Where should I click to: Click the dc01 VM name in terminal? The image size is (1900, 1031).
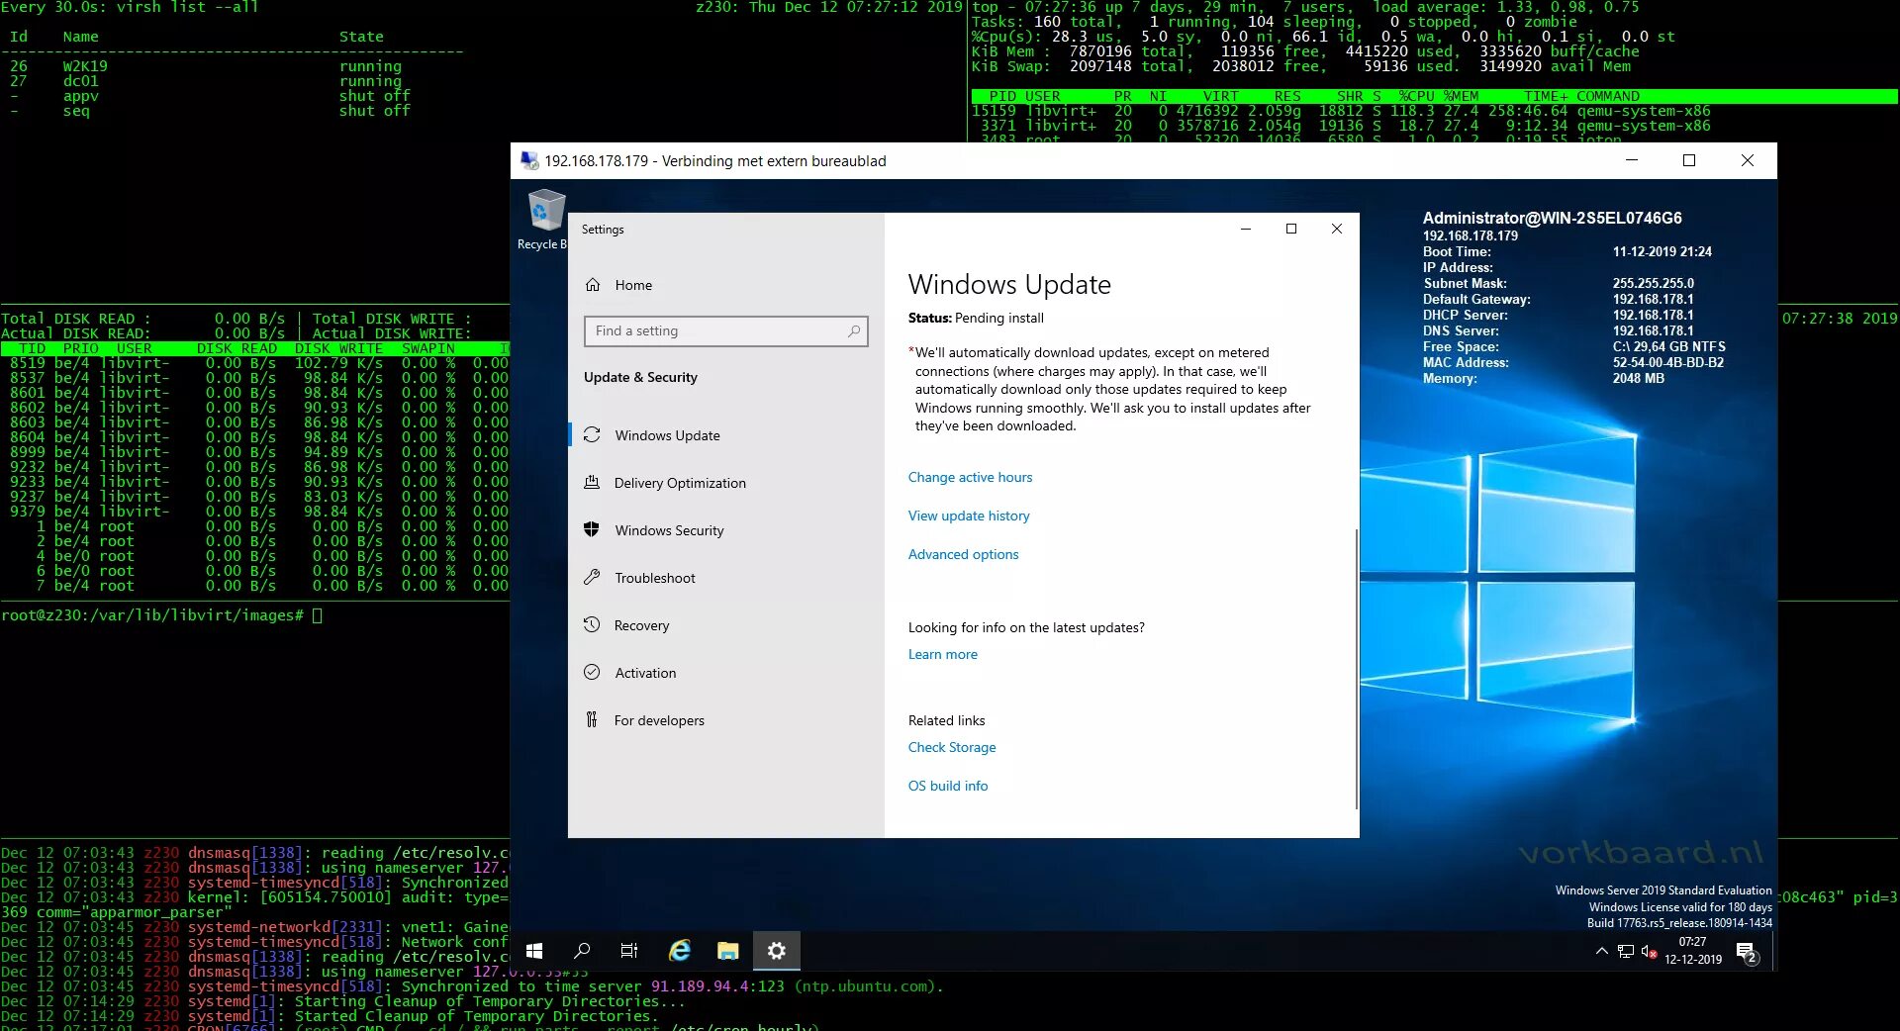(x=81, y=81)
